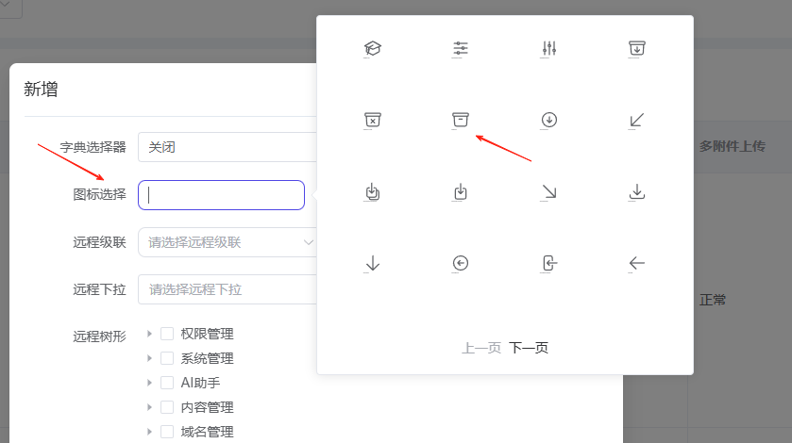Pick the vertical sliders icon
Image resolution: width=792 pixels, height=443 pixels.
click(x=549, y=48)
